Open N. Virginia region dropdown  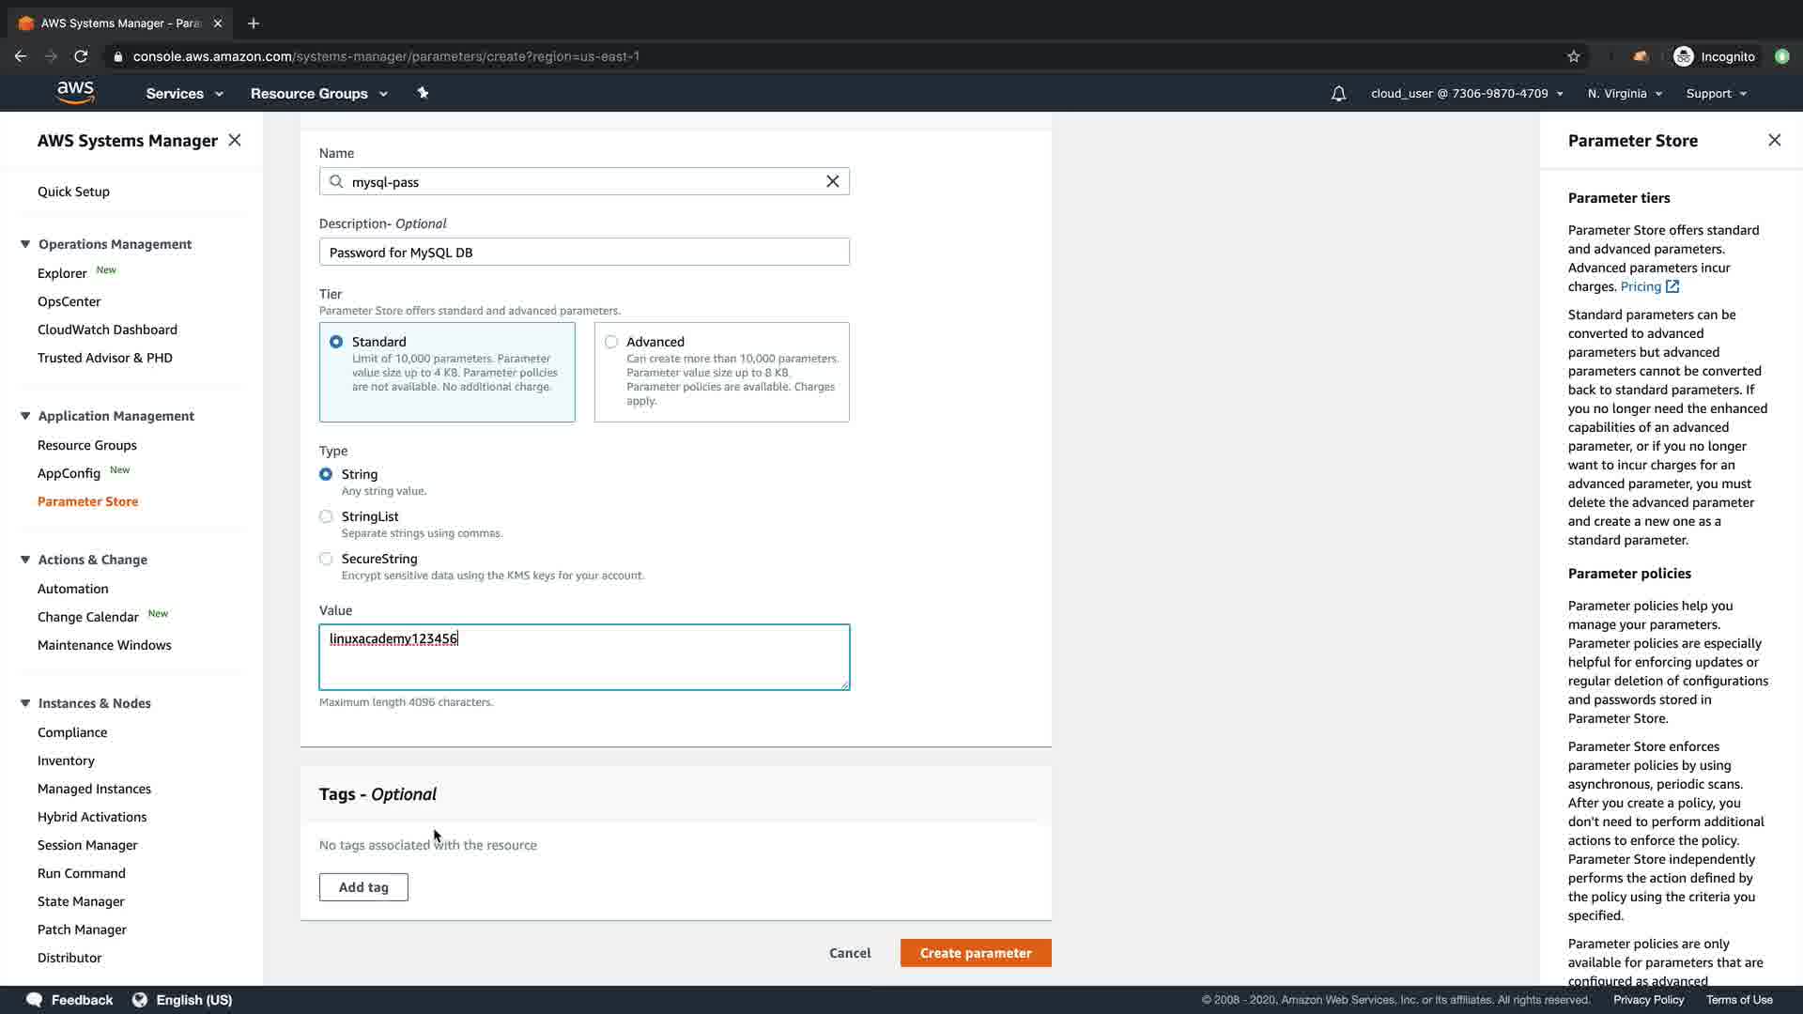coord(1625,93)
